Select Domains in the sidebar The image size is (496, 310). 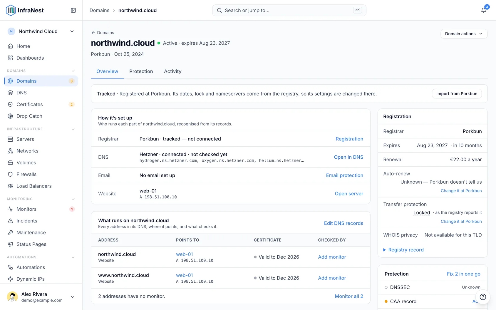pos(41,81)
